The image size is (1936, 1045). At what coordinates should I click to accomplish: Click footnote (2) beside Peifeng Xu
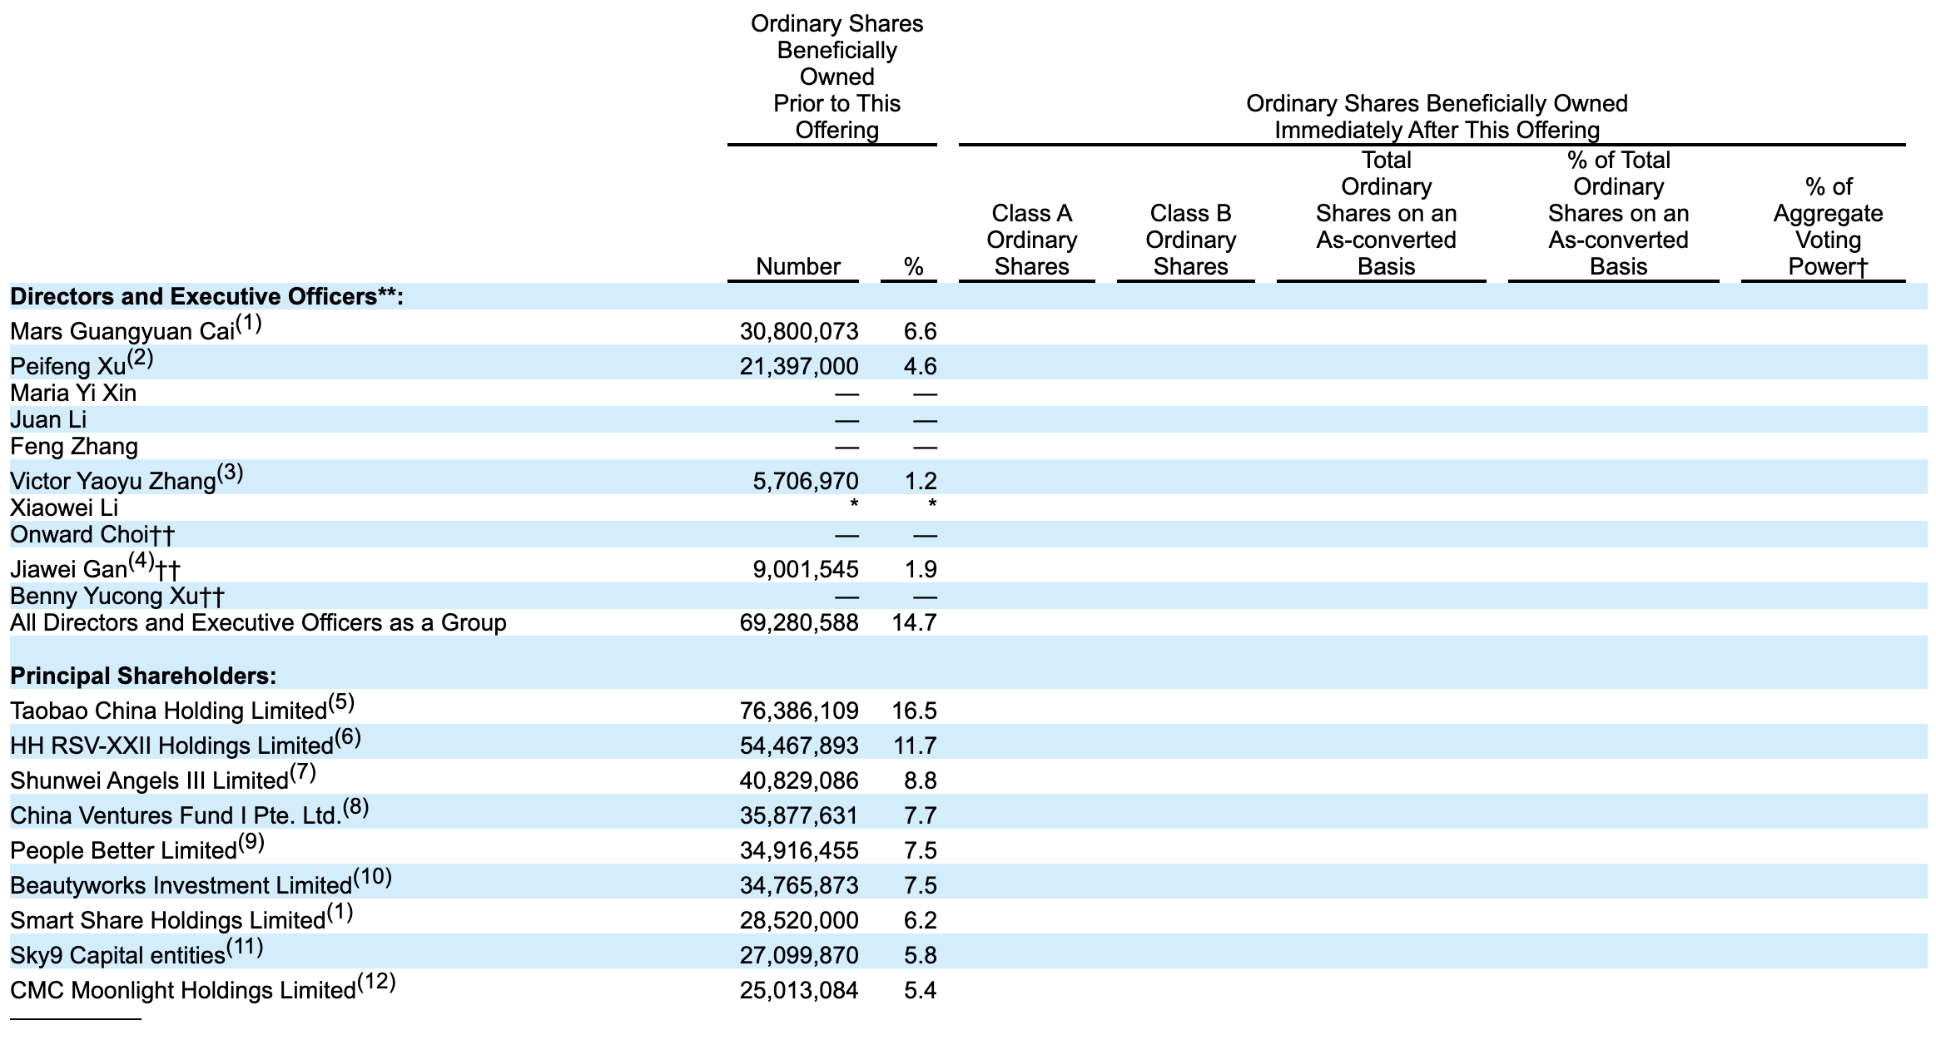point(140,359)
